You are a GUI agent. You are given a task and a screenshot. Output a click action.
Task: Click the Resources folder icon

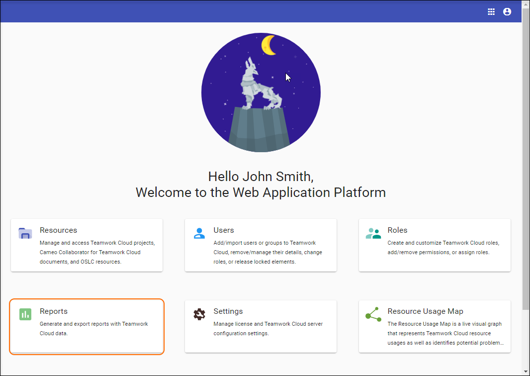(25, 233)
